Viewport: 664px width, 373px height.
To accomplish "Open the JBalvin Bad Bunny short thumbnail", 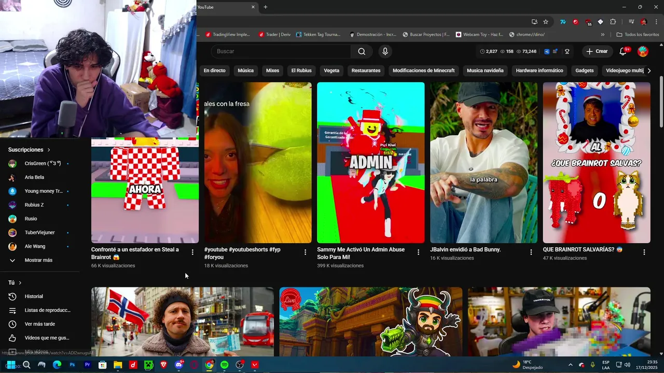I will 483,163.
